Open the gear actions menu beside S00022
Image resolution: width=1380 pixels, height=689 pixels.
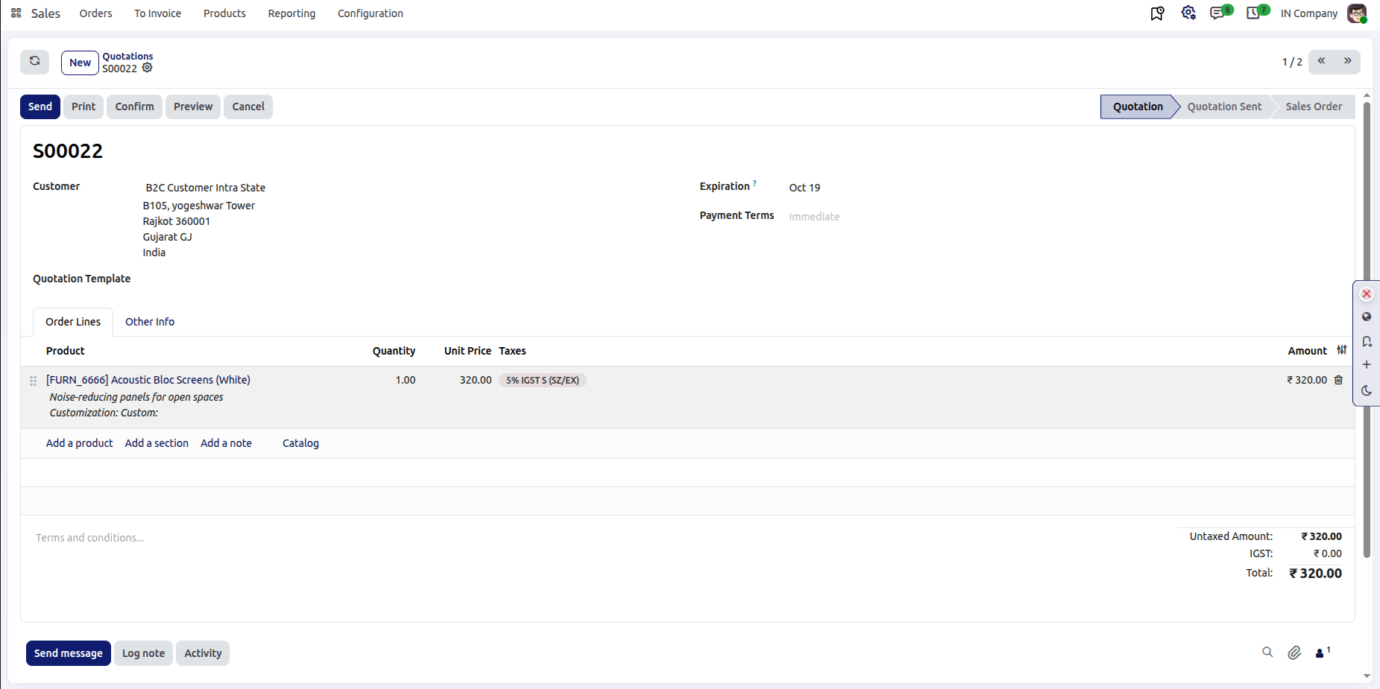(x=148, y=68)
